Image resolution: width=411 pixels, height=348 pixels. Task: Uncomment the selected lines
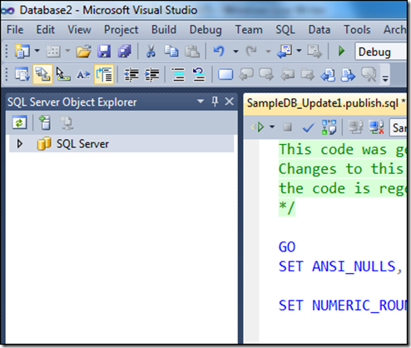pyautogui.click(x=199, y=75)
